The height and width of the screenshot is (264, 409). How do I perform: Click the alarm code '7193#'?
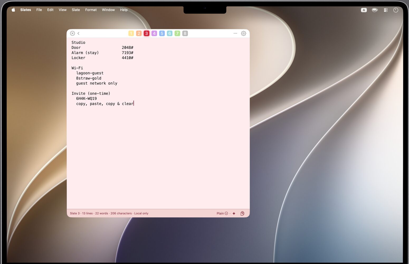127,53
